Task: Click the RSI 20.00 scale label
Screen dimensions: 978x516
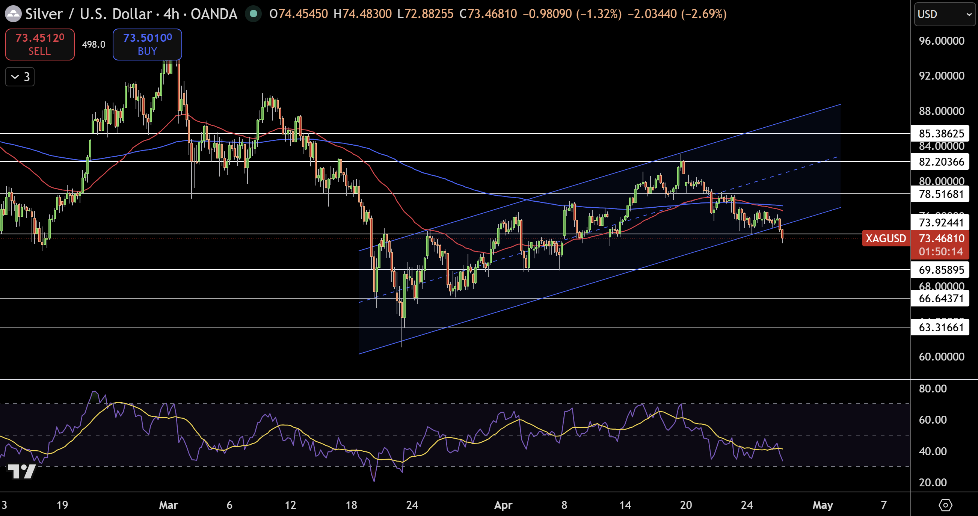Action: point(933,482)
